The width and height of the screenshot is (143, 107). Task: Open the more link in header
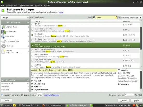click(61, 12)
